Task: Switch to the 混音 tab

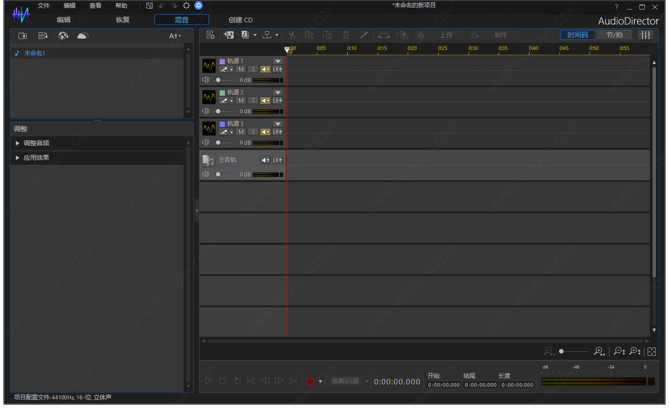Action: [182, 20]
